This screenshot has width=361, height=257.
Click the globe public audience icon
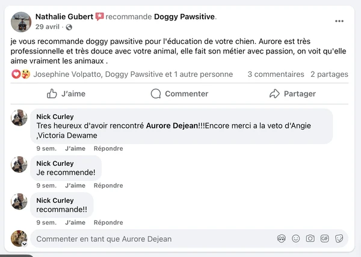tap(69, 27)
